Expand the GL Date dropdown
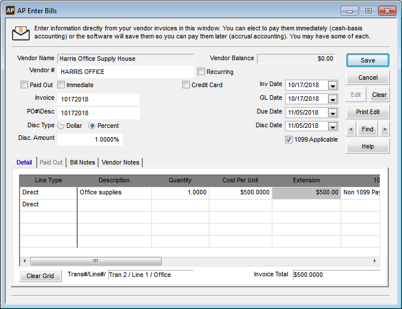402x309 pixels. pos(332,99)
